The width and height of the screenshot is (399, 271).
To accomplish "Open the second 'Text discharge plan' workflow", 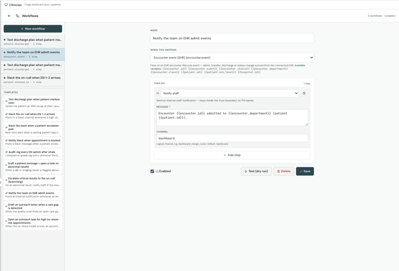I will pyautogui.click(x=33, y=67).
